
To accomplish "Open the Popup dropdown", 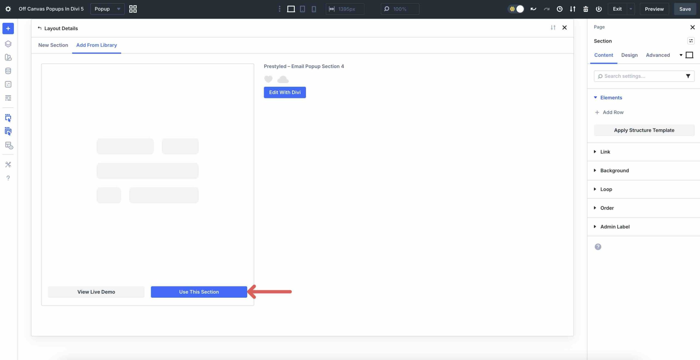I will click(107, 9).
